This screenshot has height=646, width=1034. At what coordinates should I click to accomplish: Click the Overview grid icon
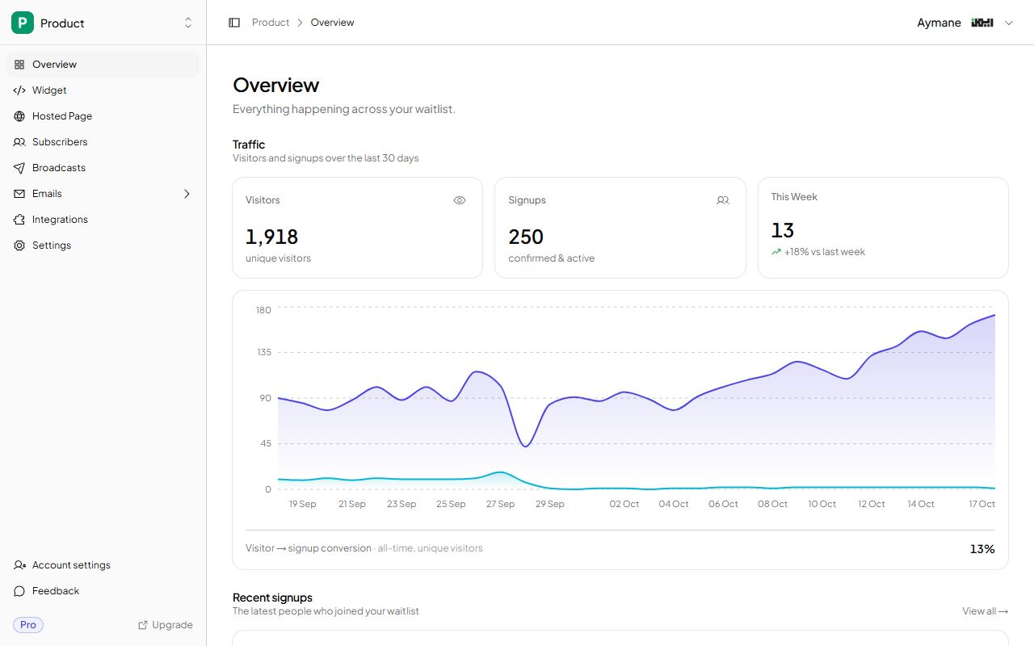pos(19,65)
